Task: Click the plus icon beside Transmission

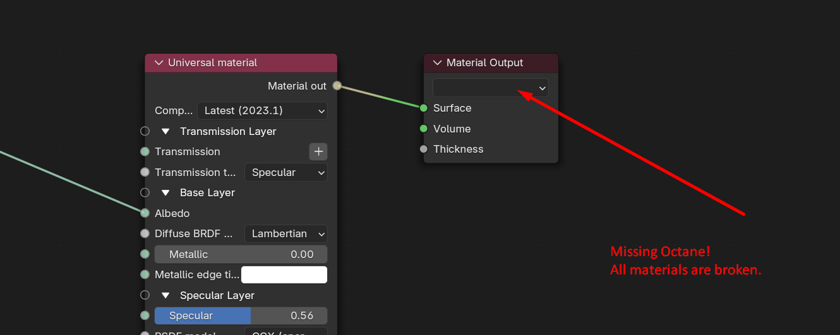Action: [318, 151]
